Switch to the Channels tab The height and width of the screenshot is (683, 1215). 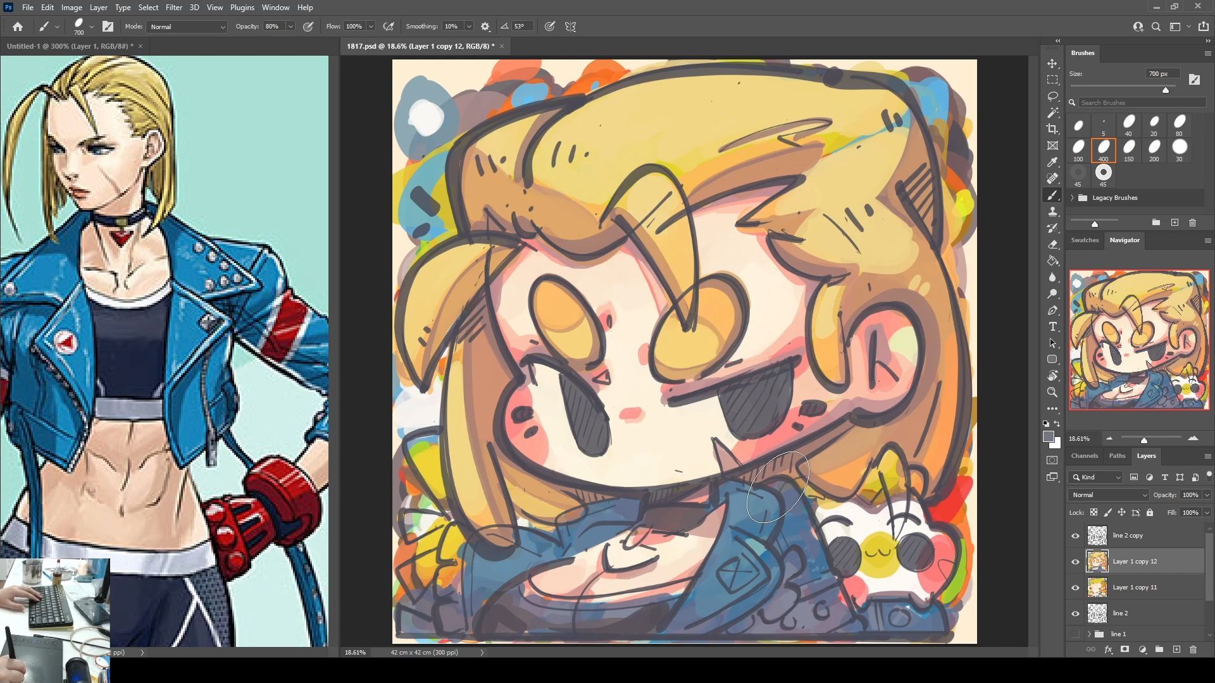1085,456
